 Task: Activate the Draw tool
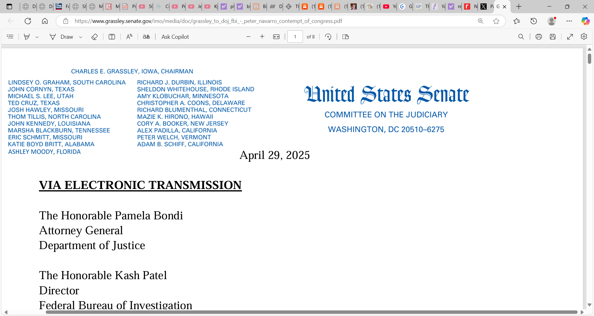pos(61,37)
